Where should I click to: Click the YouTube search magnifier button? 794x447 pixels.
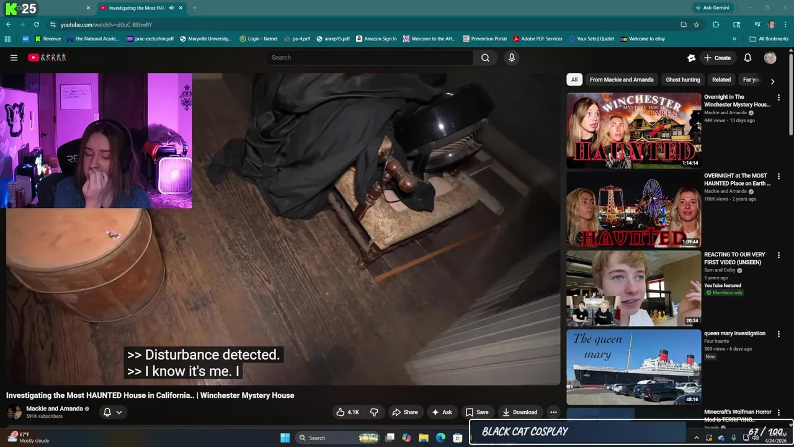click(x=485, y=58)
